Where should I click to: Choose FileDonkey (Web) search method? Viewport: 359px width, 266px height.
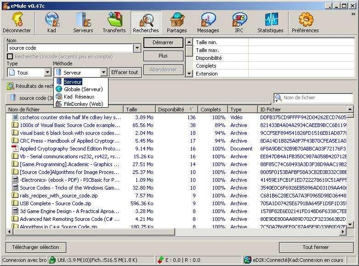(x=80, y=104)
